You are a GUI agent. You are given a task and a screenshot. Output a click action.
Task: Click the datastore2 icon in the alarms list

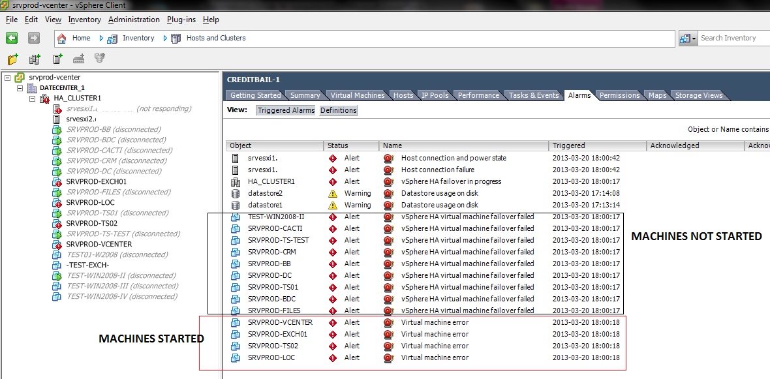click(x=235, y=193)
